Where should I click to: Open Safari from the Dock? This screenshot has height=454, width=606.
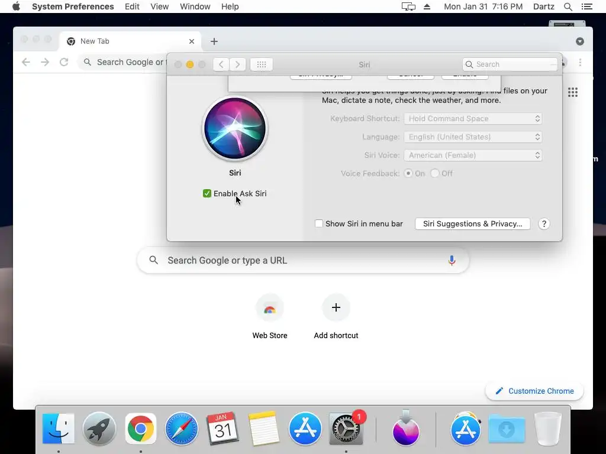click(182, 429)
